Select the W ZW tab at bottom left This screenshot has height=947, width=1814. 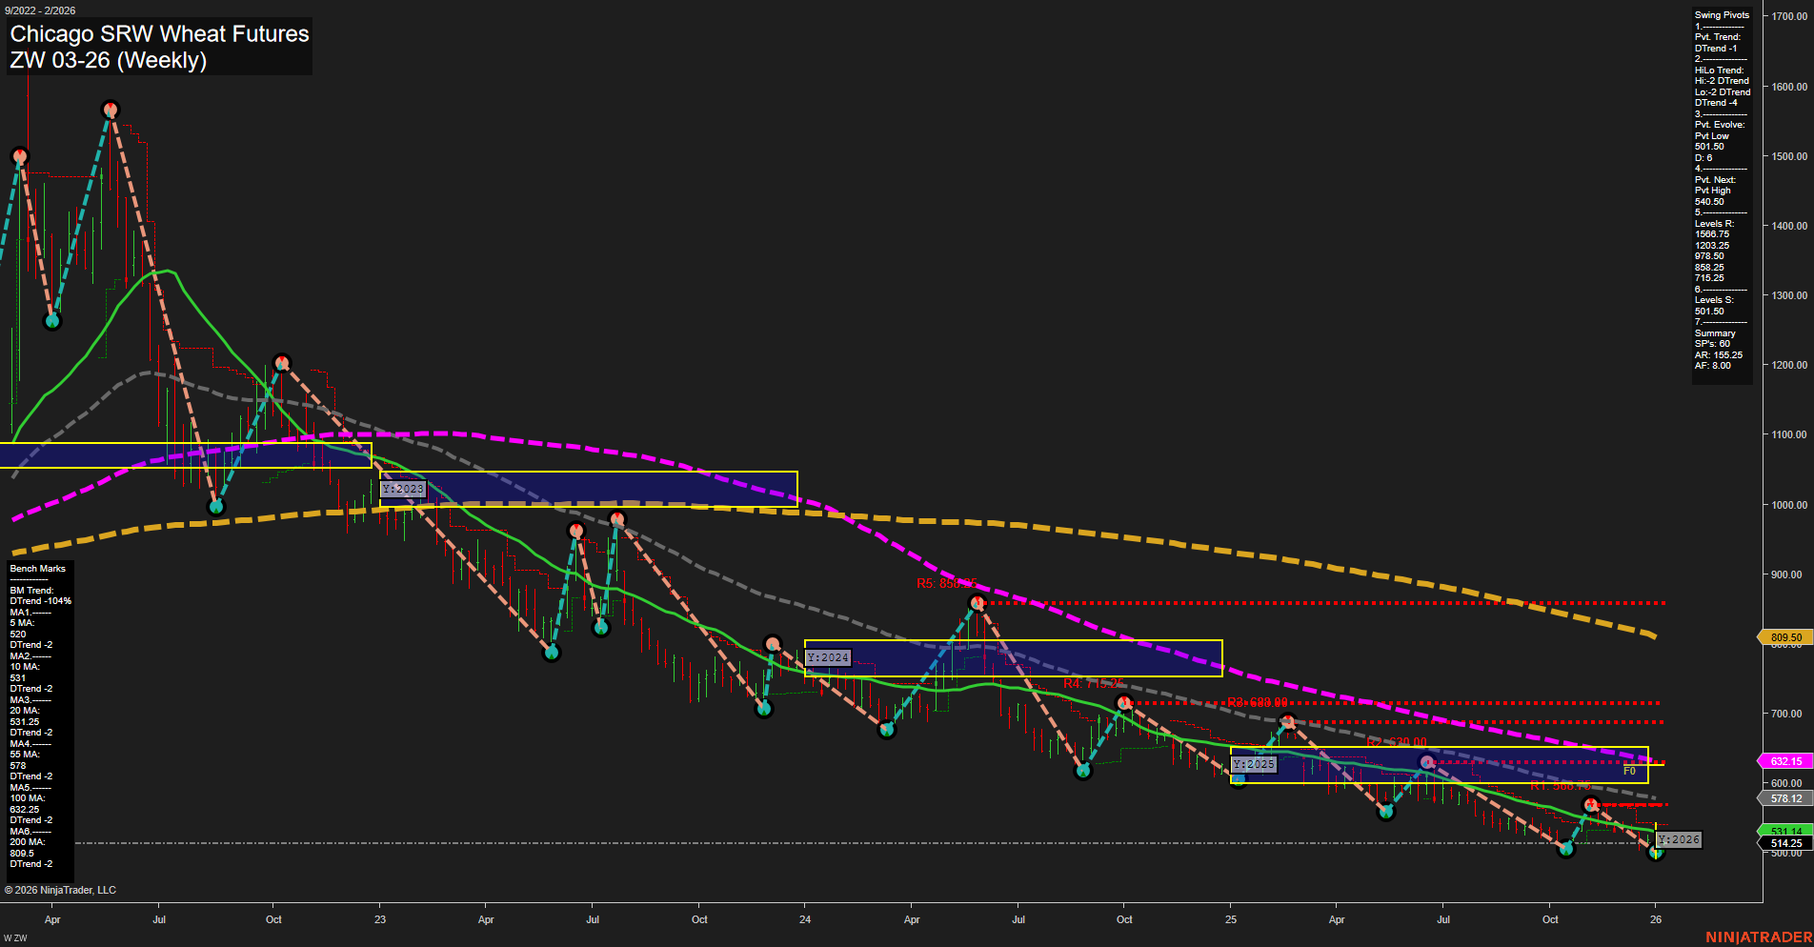click(x=15, y=937)
